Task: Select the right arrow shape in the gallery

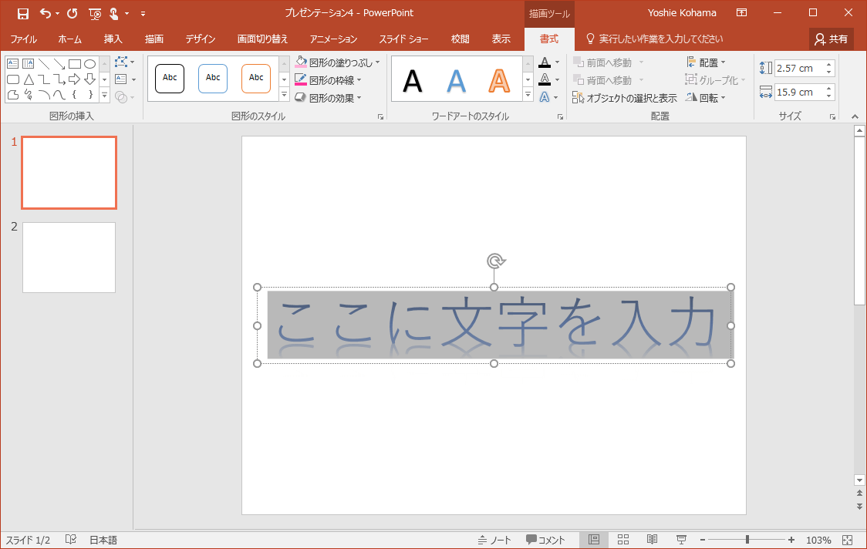Action: [75, 79]
